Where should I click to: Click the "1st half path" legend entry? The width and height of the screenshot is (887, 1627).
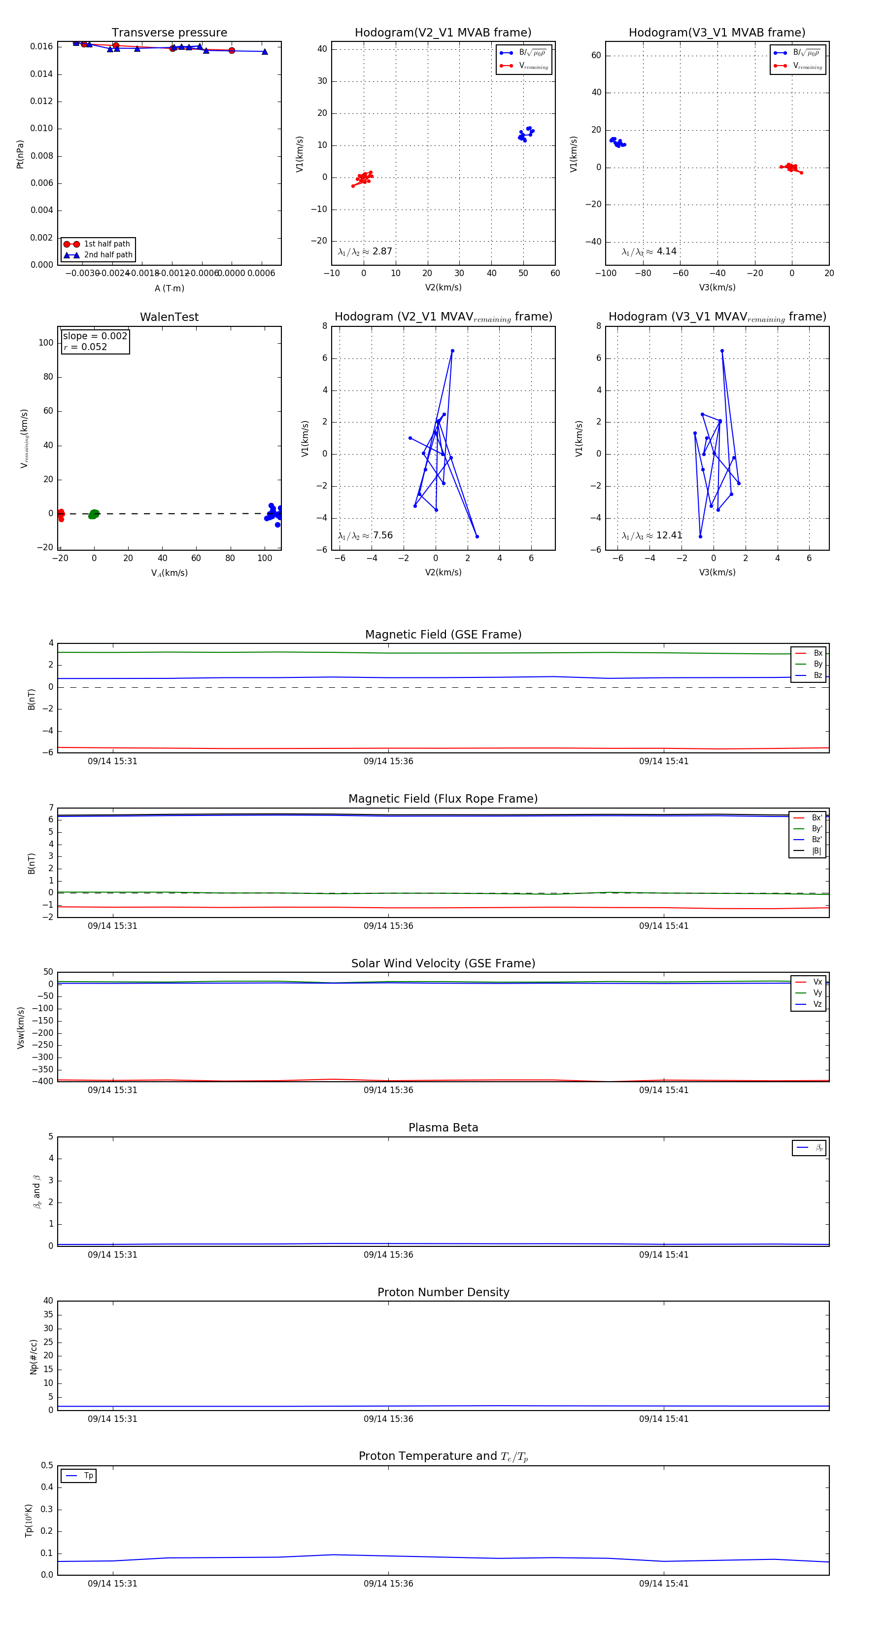coord(98,244)
